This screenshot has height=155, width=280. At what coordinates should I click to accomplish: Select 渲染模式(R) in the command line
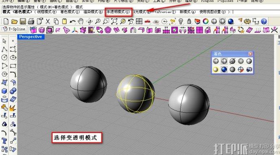click(x=93, y=12)
